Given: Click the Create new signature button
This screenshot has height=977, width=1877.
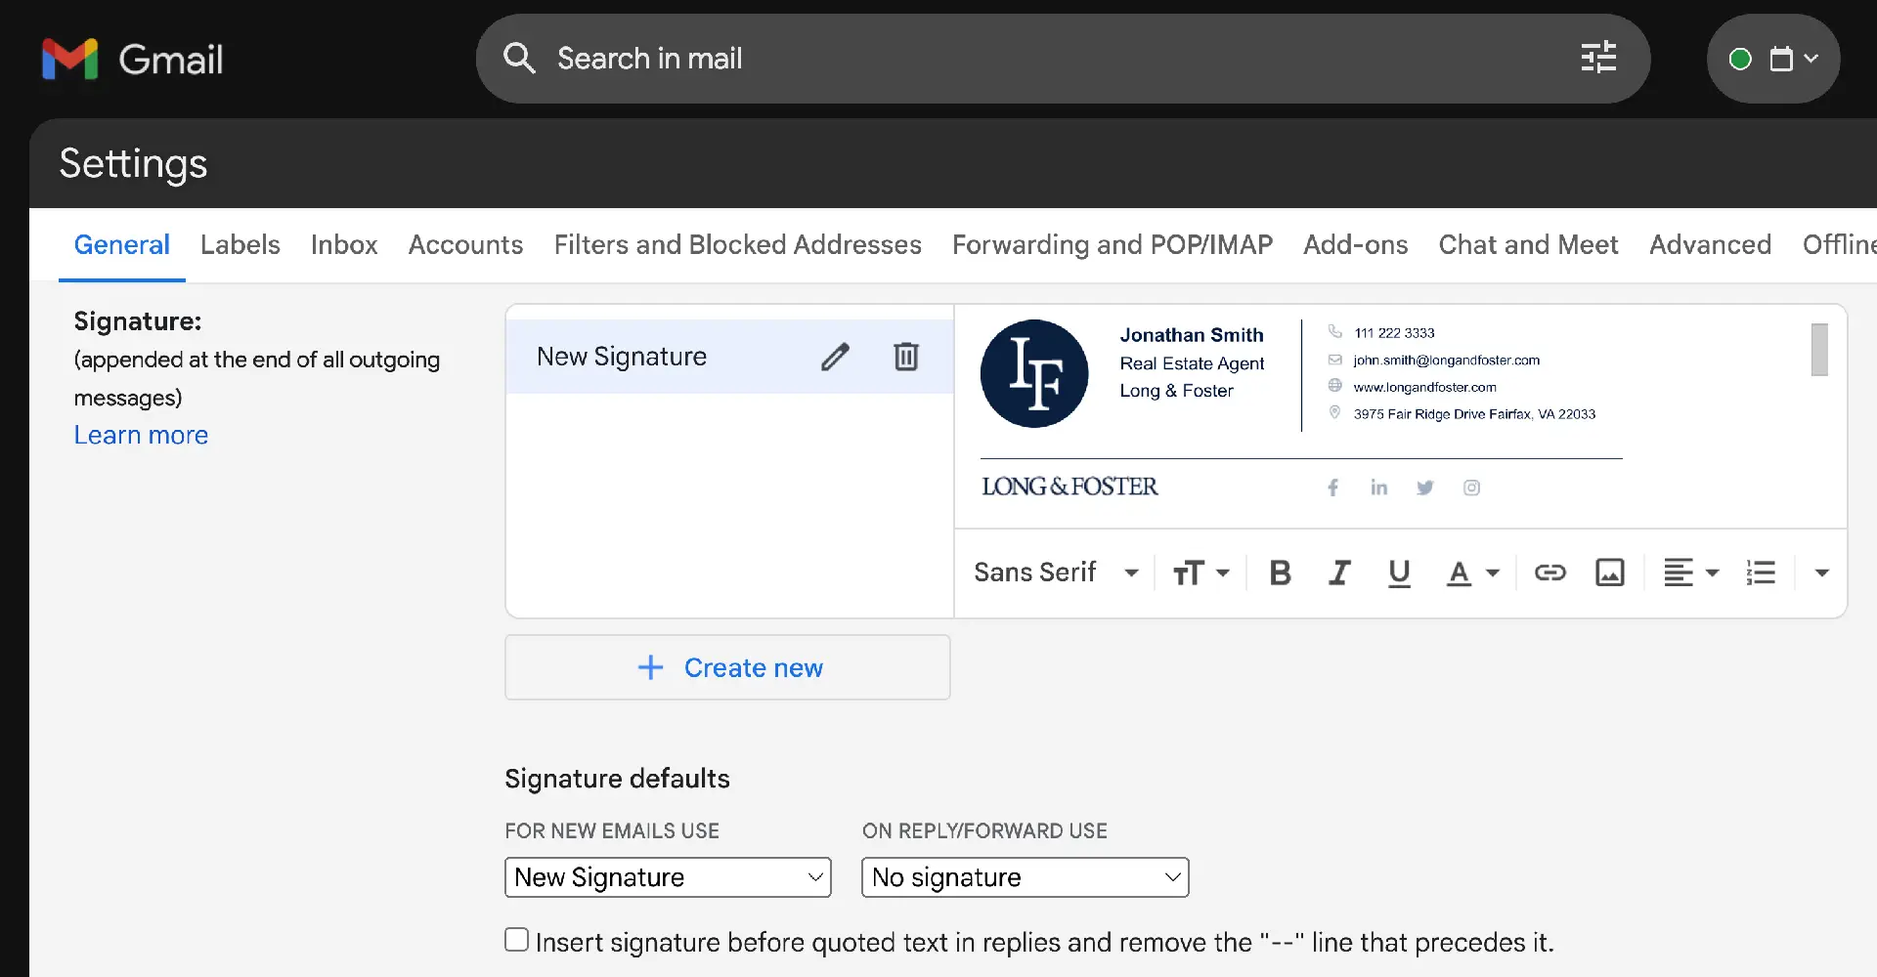Looking at the screenshot, I should (727, 667).
